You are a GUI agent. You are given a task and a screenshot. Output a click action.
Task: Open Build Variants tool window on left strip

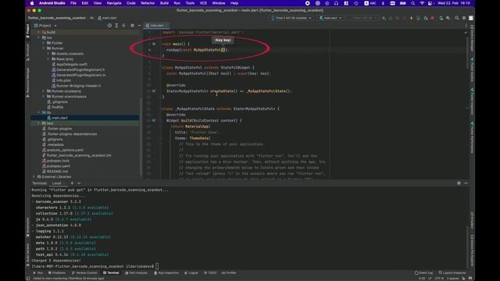point(28,255)
